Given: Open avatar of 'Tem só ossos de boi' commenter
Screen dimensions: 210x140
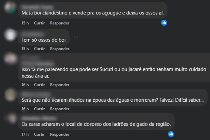Looking at the screenshot, I should click(x=11, y=34).
